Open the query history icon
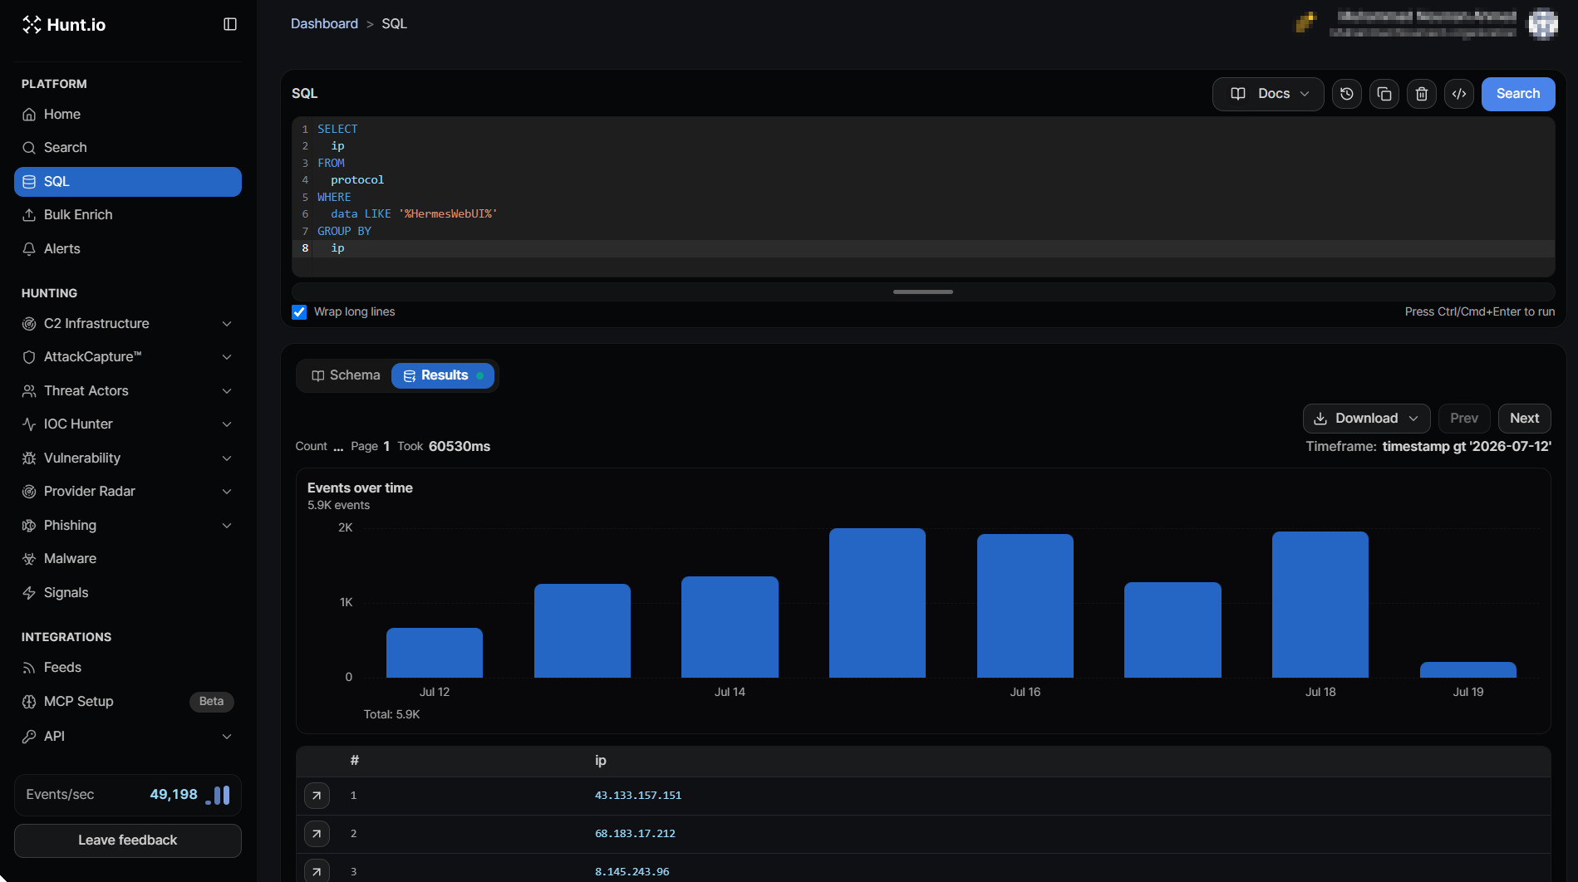 click(x=1346, y=94)
